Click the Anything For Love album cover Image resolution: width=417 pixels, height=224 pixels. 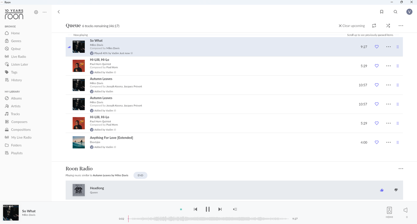tap(79, 142)
